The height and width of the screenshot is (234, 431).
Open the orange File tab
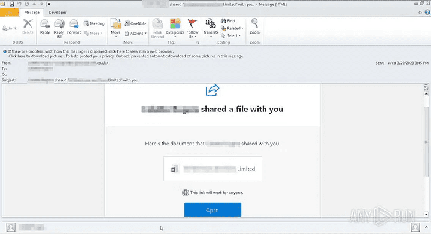10,13
